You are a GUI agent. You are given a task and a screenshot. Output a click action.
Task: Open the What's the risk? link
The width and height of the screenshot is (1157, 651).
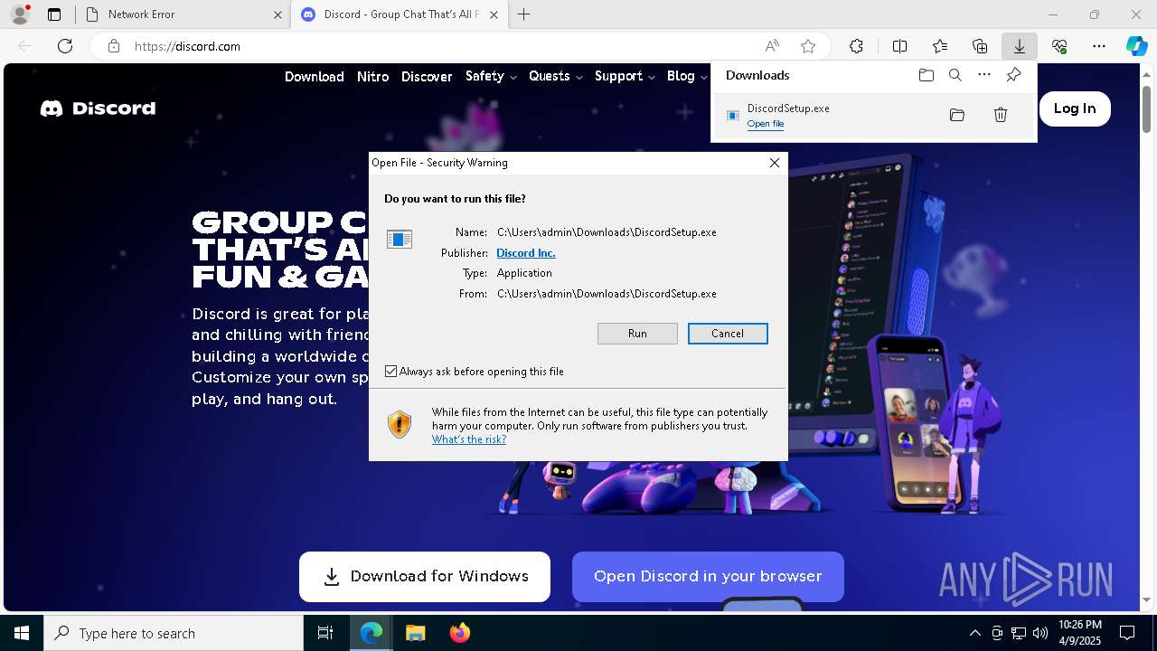(469, 439)
